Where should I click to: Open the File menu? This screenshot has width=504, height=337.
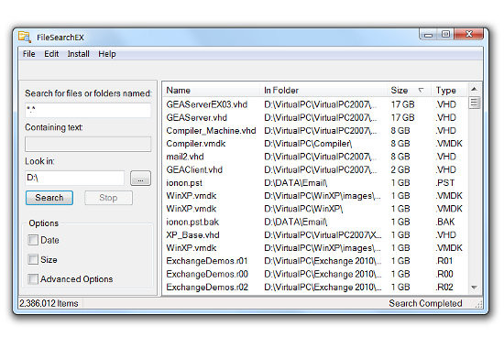click(x=29, y=54)
